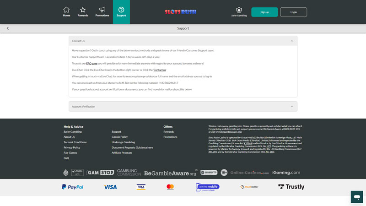Expand the Account Verification section

coord(292,107)
